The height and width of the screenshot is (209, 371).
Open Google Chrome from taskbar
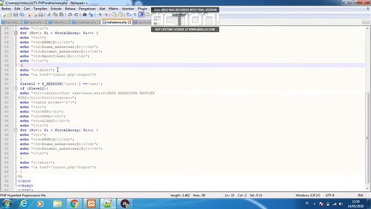point(74,204)
